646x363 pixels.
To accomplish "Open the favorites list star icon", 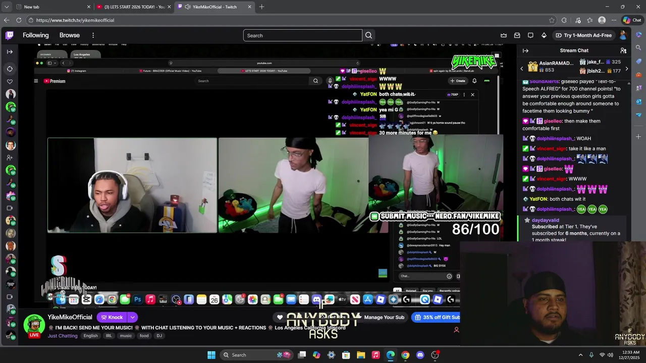I will [x=589, y=20].
